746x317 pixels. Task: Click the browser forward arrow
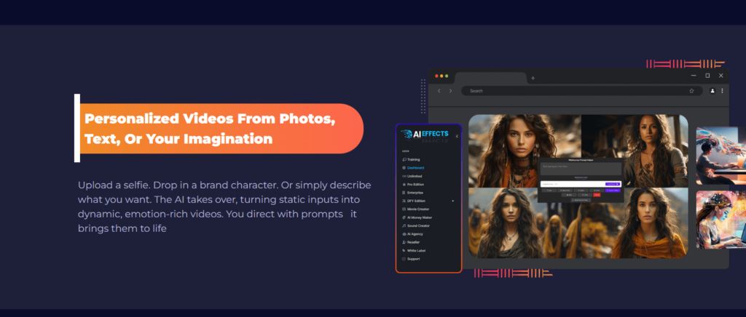[450, 91]
